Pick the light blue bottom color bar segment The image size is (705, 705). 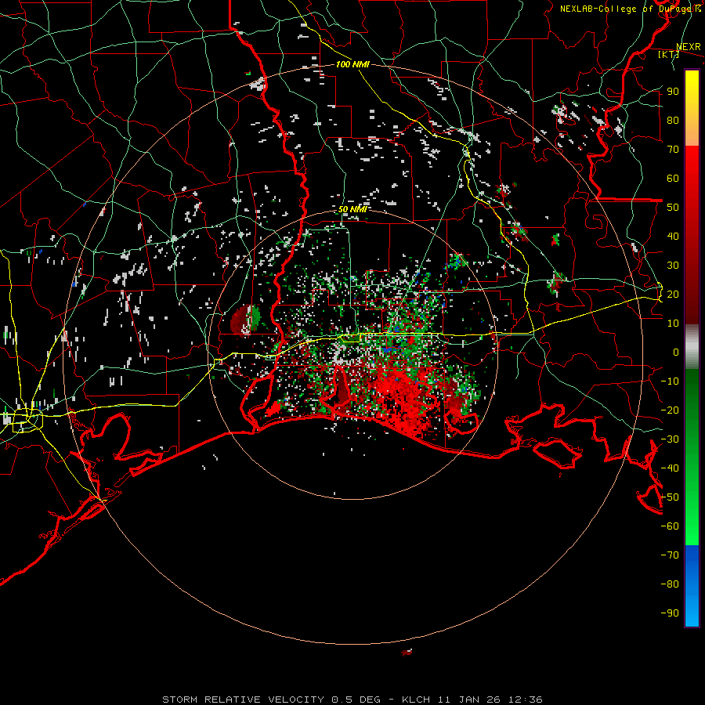point(692,609)
